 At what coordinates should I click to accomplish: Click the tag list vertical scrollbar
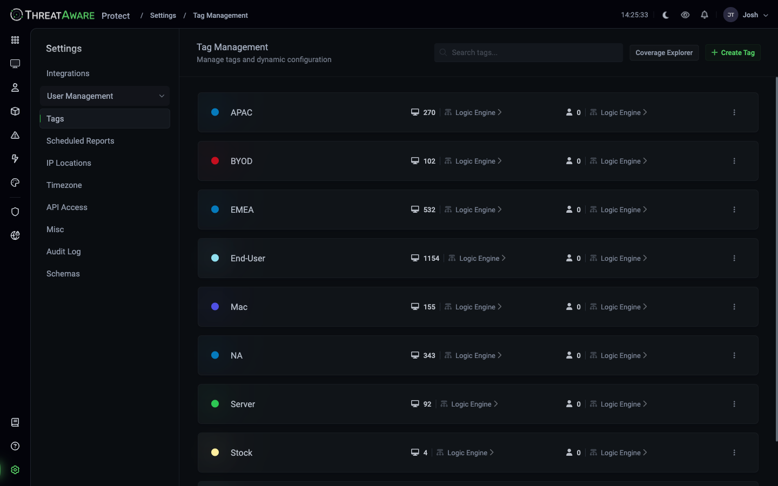pyautogui.click(x=776, y=259)
